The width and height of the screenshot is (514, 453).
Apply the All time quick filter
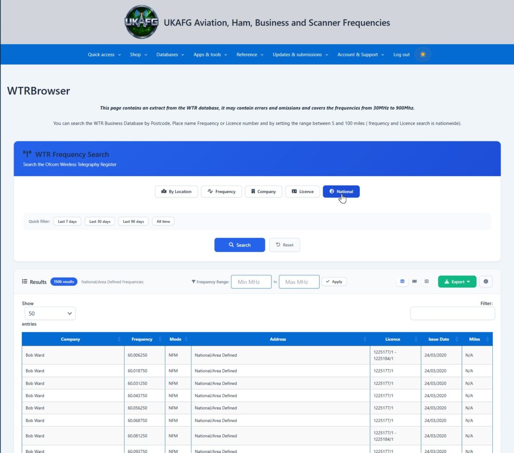(x=163, y=221)
